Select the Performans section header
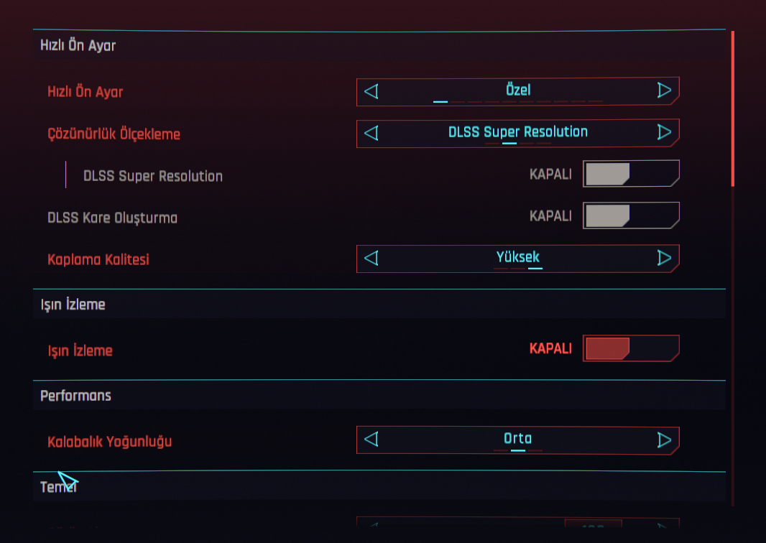Image resolution: width=766 pixels, height=543 pixels. pos(75,396)
